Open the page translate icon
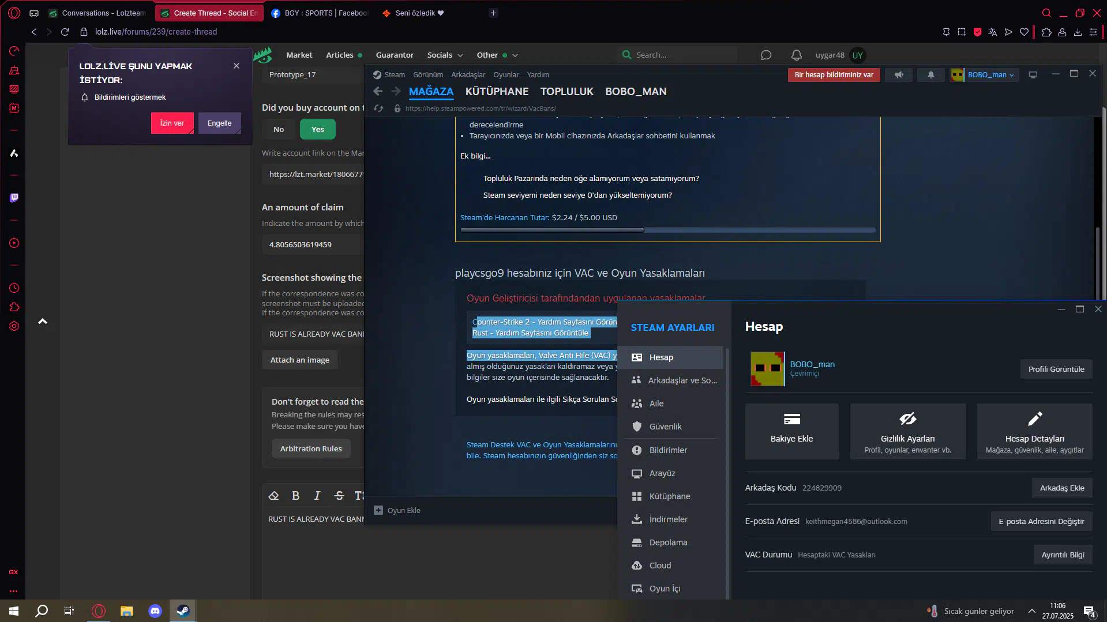This screenshot has width=1107, height=622. pyautogui.click(x=993, y=32)
